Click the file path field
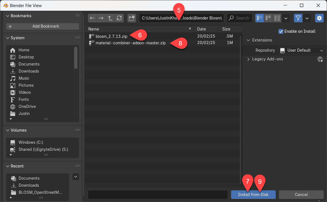The image size is (327, 202). [x=181, y=18]
